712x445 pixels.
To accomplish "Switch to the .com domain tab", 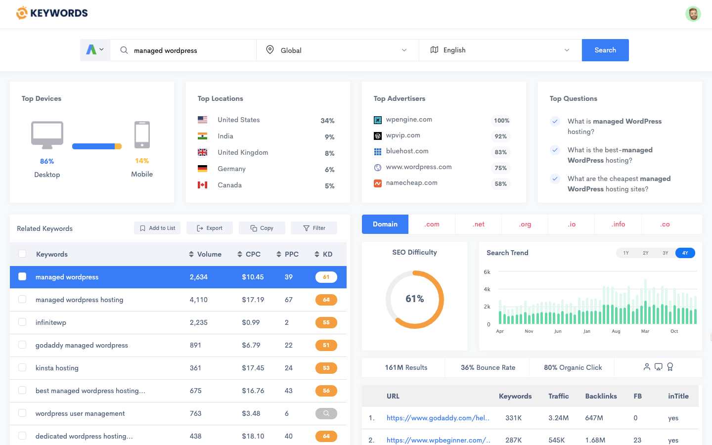I will 432,224.
